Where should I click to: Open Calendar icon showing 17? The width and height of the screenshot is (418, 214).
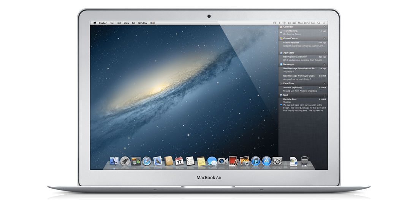coord(179,161)
